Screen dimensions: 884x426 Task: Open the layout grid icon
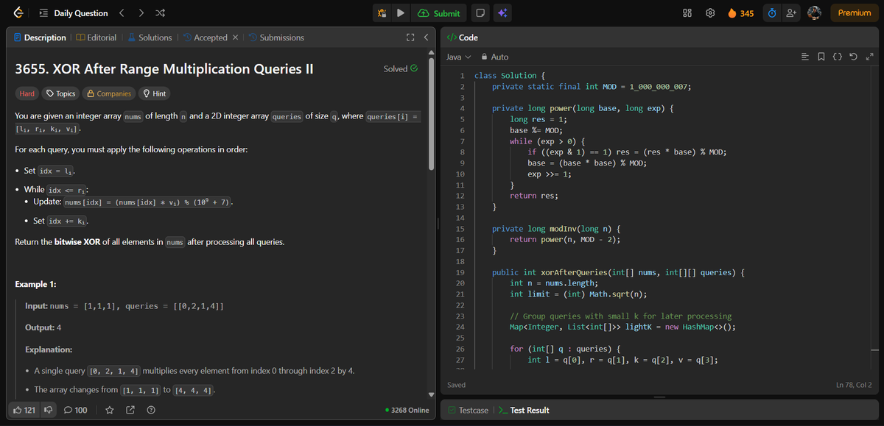click(x=687, y=13)
